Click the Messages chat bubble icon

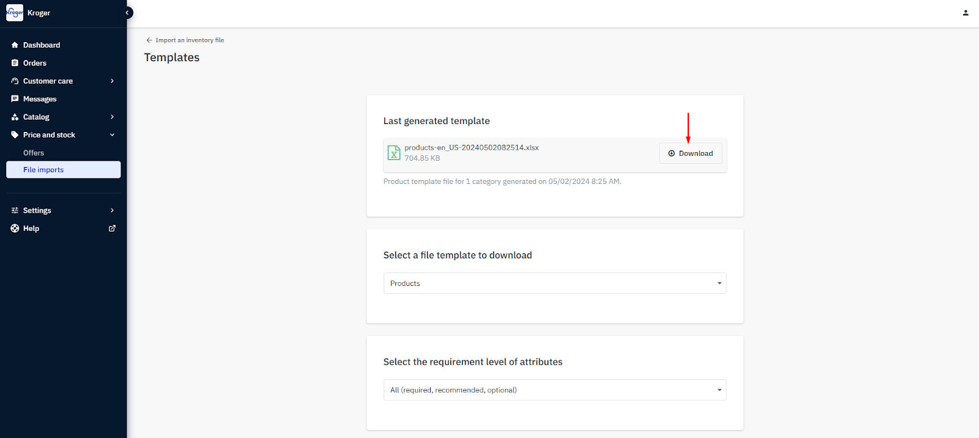click(15, 99)
